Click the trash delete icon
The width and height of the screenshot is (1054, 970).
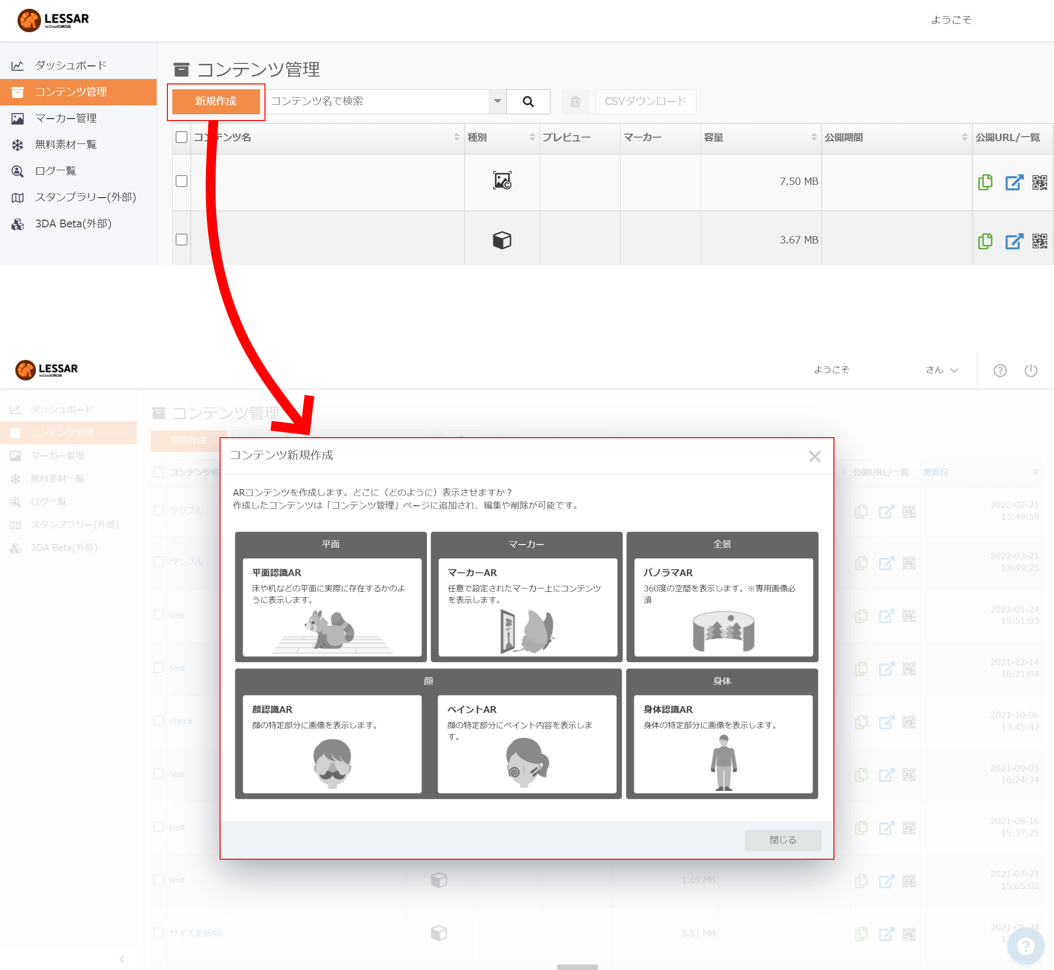coord(575,101)
